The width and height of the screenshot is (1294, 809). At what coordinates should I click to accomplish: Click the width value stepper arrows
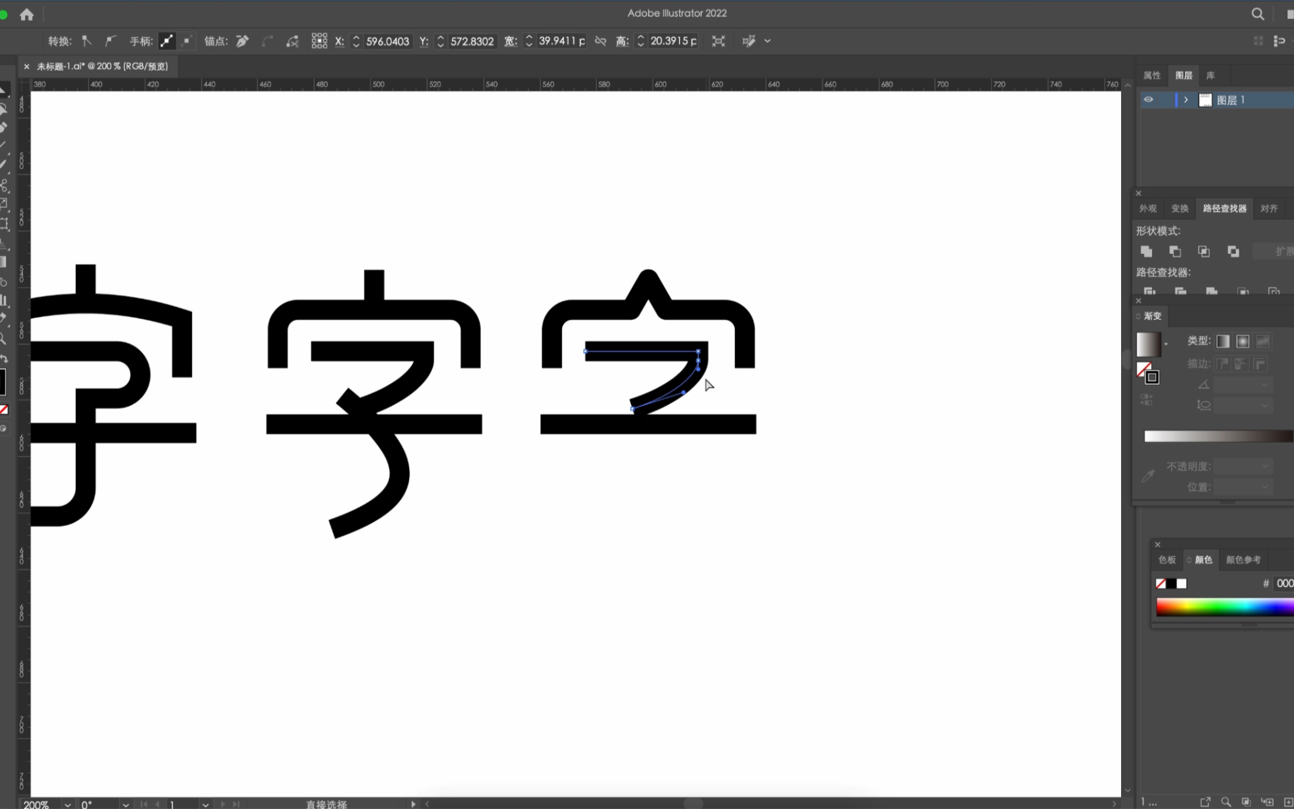(x=529, y=41)
